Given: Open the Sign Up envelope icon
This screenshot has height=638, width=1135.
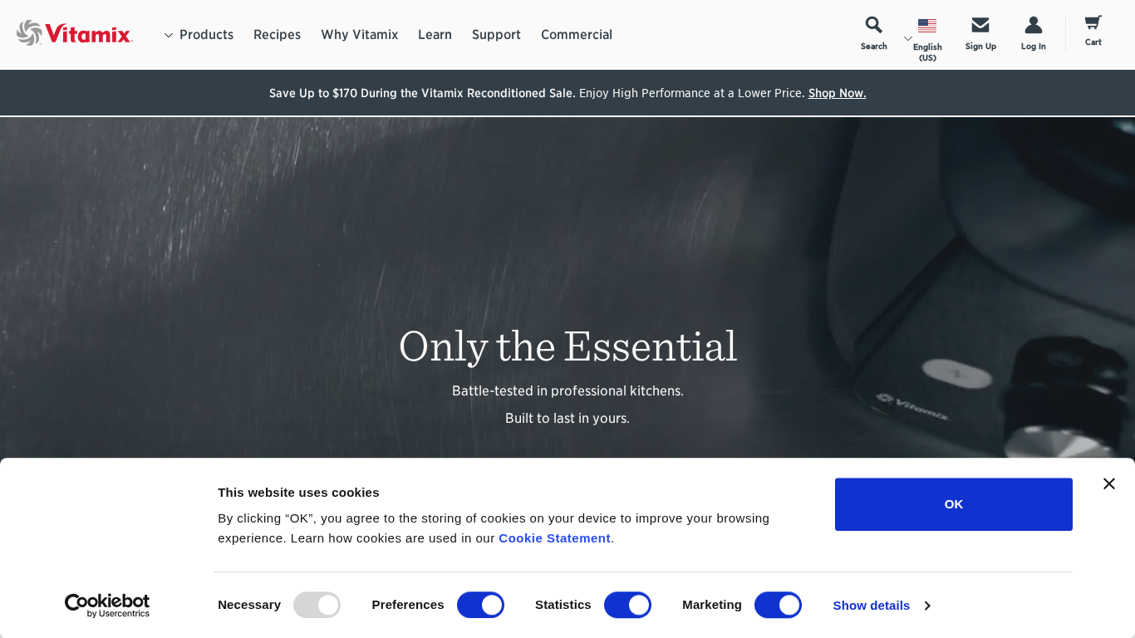Looking at the screenshot, I should (x=980, y=25).
